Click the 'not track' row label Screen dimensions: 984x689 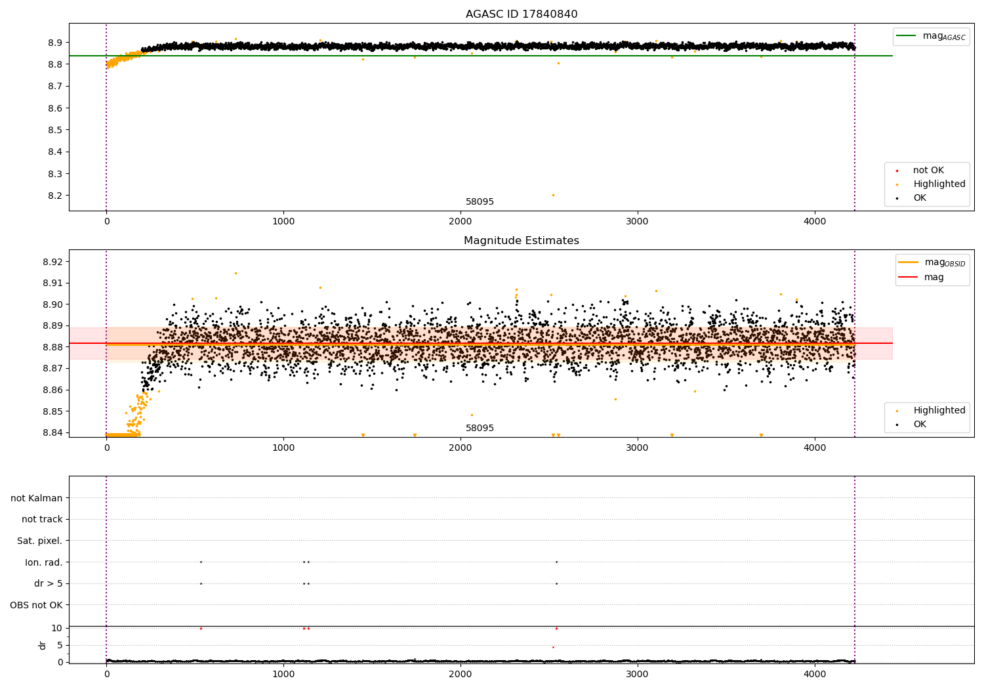[x=42, y=520]
